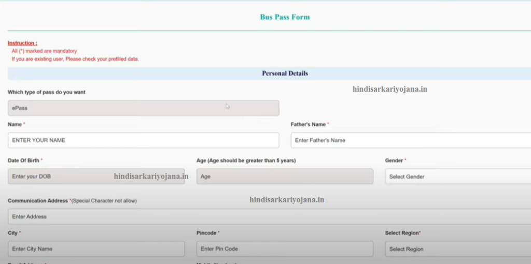The width and height of the screenshot is (531, 264).
Task: Click the 'Date Of Birth' label
Action: pyautogui.click(x=24, y=160)
